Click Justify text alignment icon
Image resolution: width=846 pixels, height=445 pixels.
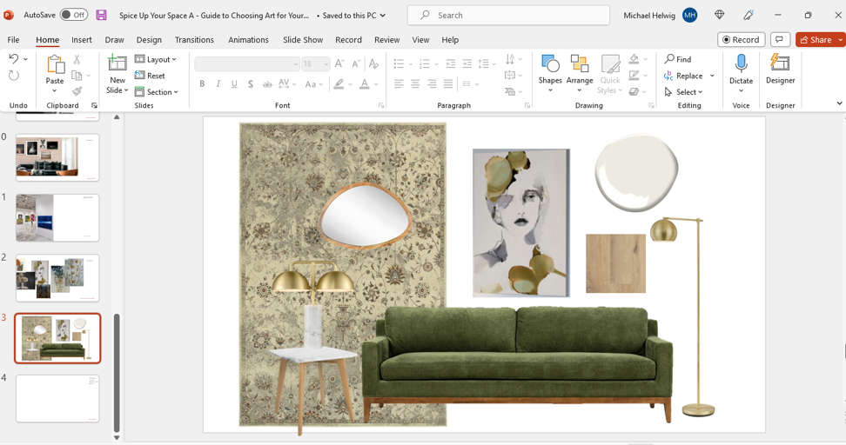448,84
